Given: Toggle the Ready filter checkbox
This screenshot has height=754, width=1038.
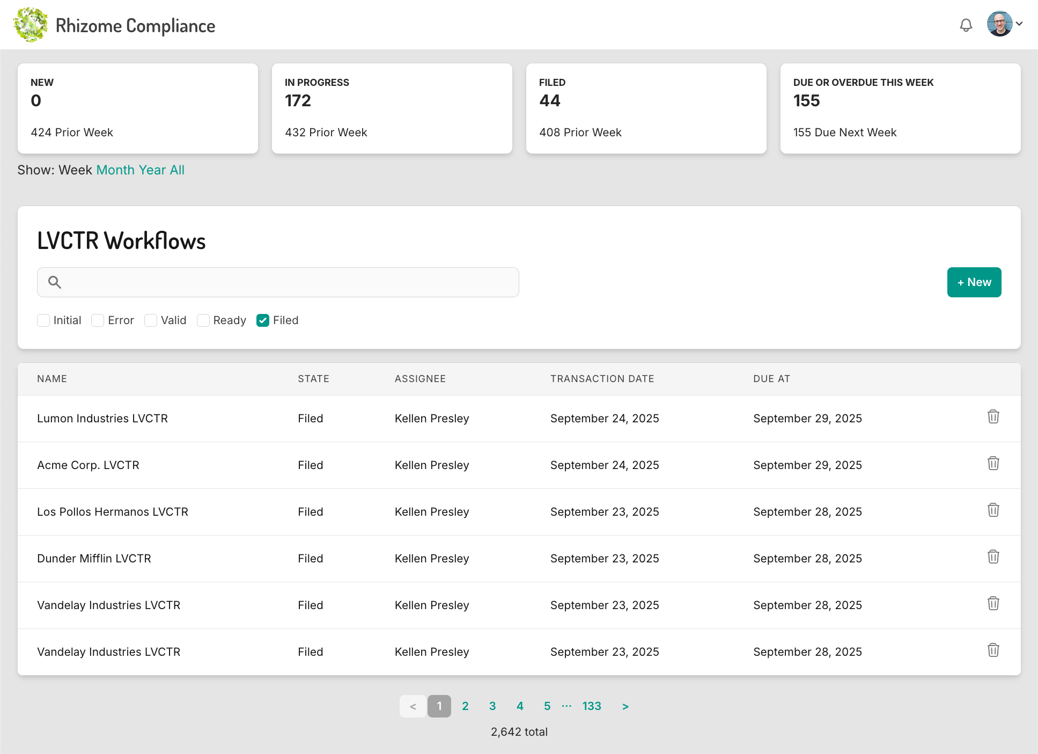Looking at the screenshot, I should point(203,320).
